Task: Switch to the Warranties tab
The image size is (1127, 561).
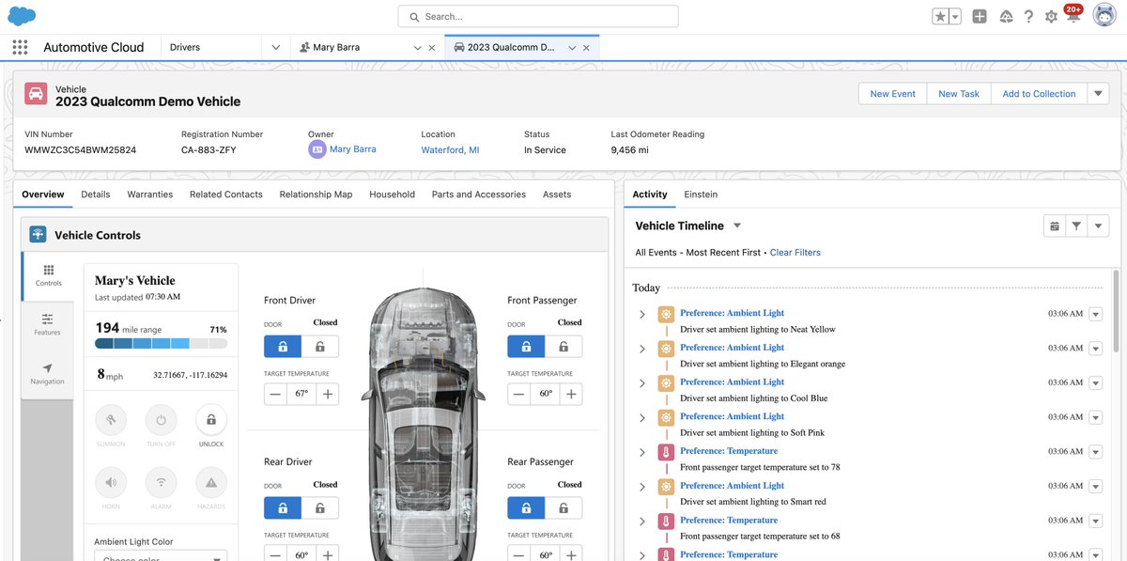Action: click(150, 195)
